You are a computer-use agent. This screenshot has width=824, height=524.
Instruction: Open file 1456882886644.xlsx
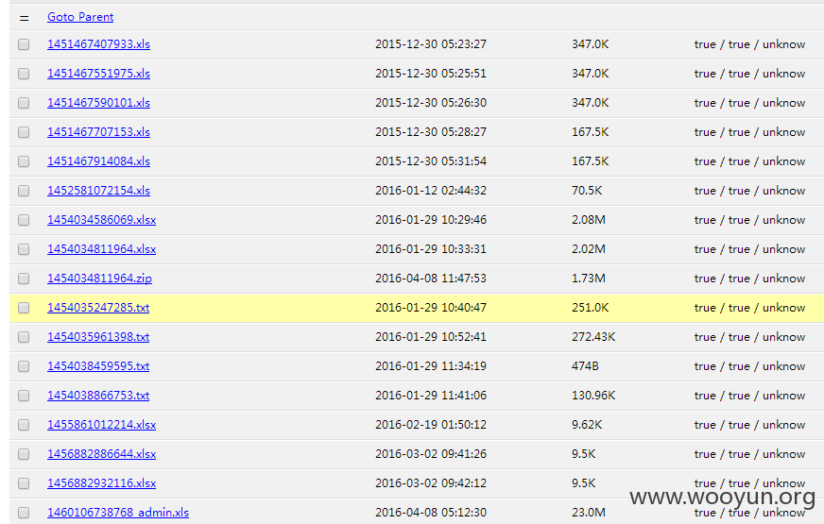101,454
